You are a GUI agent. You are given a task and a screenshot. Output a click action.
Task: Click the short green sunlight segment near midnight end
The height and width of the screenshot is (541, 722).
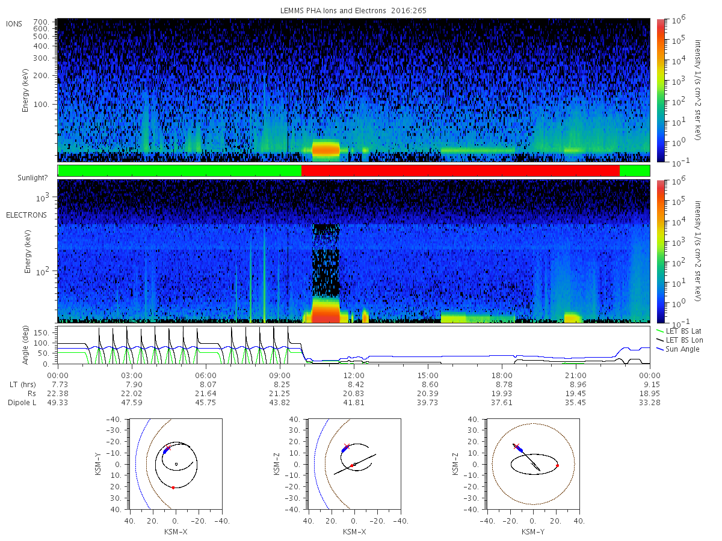coord(634,171)
